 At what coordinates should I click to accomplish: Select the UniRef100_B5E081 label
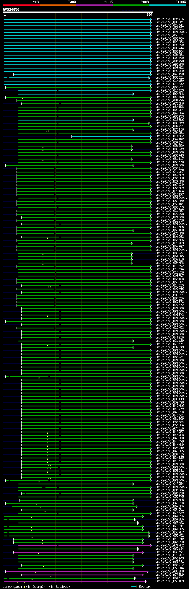pyautogui.click(x=170, y=471)
